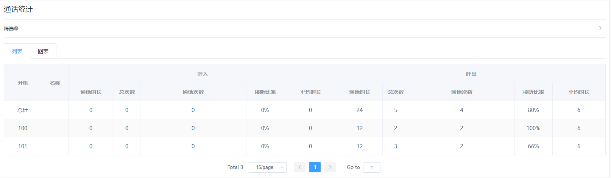Screen dimensions: 611x178
Task: Open the 15/page page size dropdown
Action: 265,167
